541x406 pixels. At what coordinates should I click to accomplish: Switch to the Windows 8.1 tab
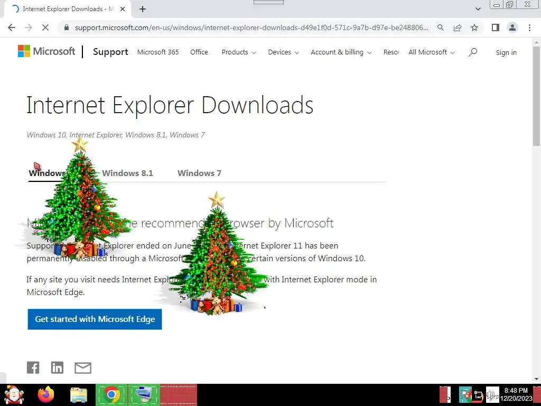click(128, 173)
